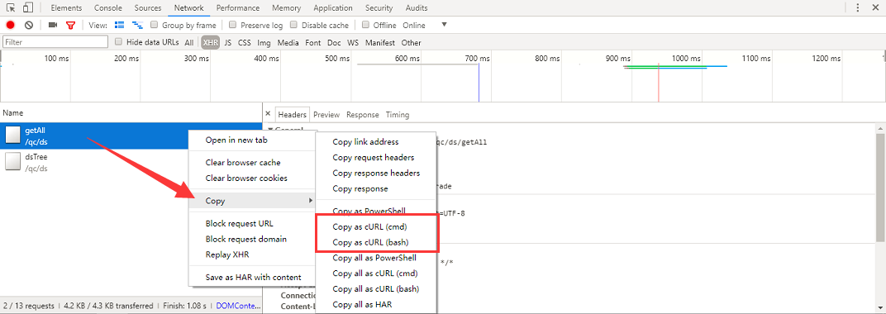Switch to the Console tab
The image size is (886, 314).
108,8
